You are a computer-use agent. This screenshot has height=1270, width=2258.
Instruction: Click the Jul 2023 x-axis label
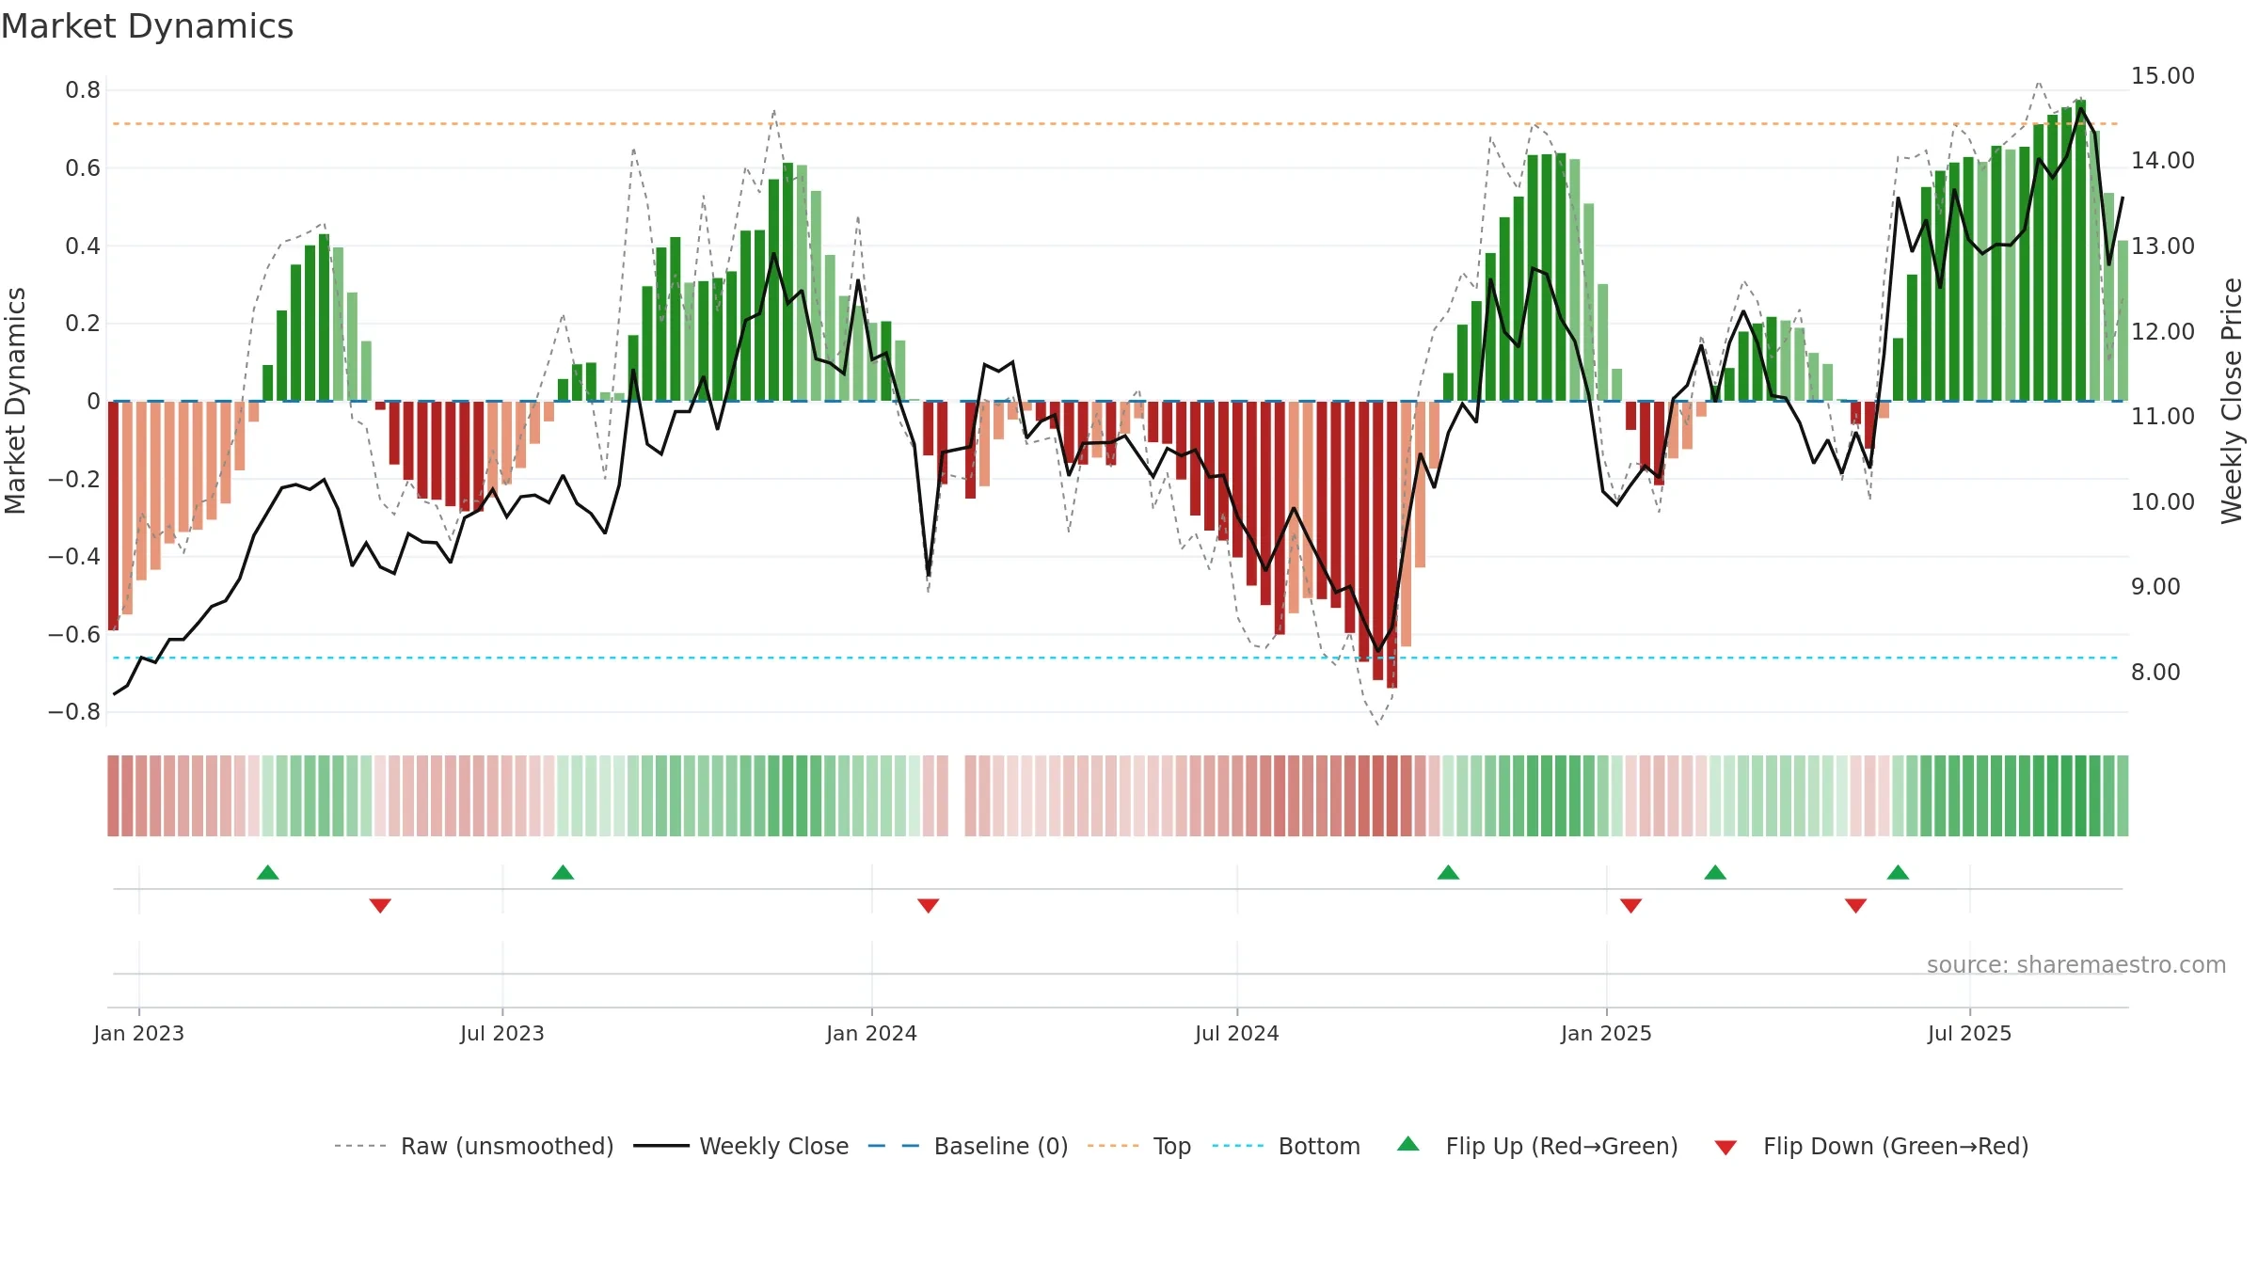pos(502,1033)
